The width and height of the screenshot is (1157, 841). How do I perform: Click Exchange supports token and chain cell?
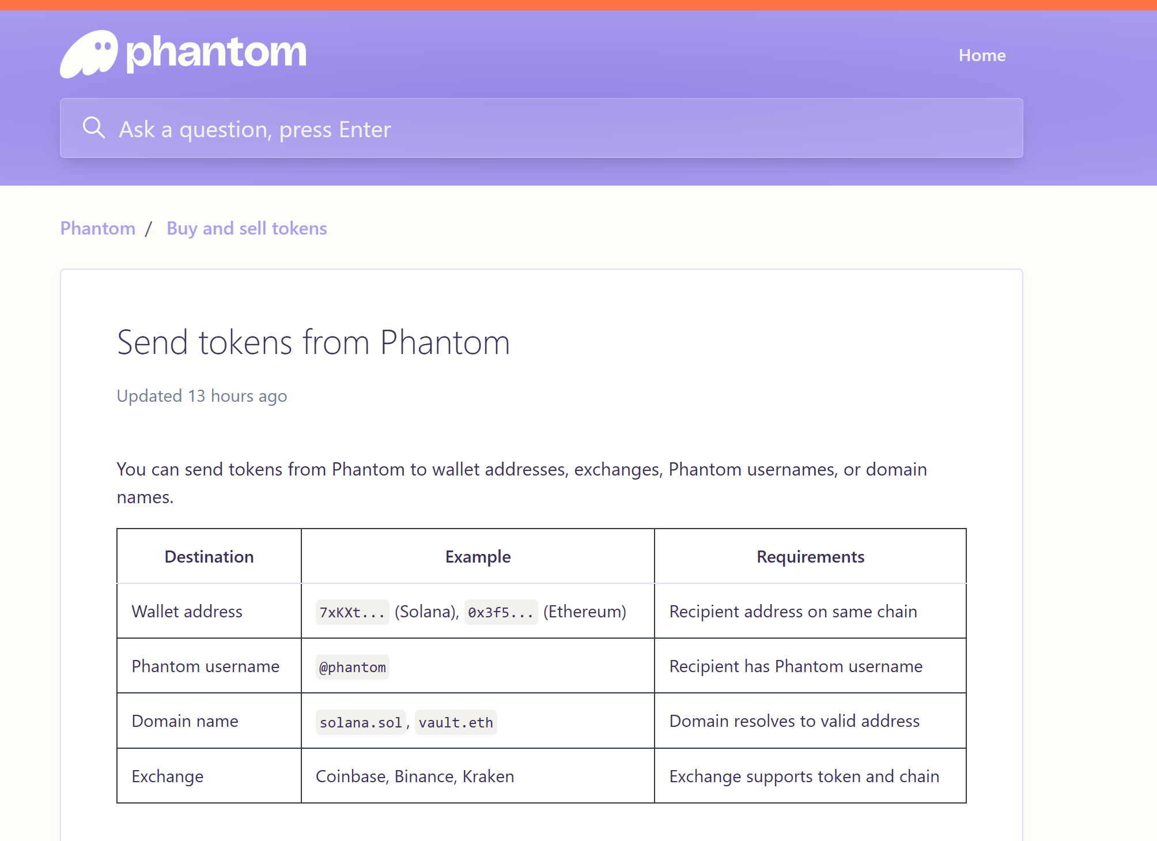(x=804, y=776)
